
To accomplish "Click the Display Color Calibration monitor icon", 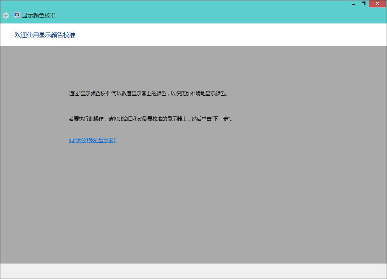I will click(x=17, y=15).
